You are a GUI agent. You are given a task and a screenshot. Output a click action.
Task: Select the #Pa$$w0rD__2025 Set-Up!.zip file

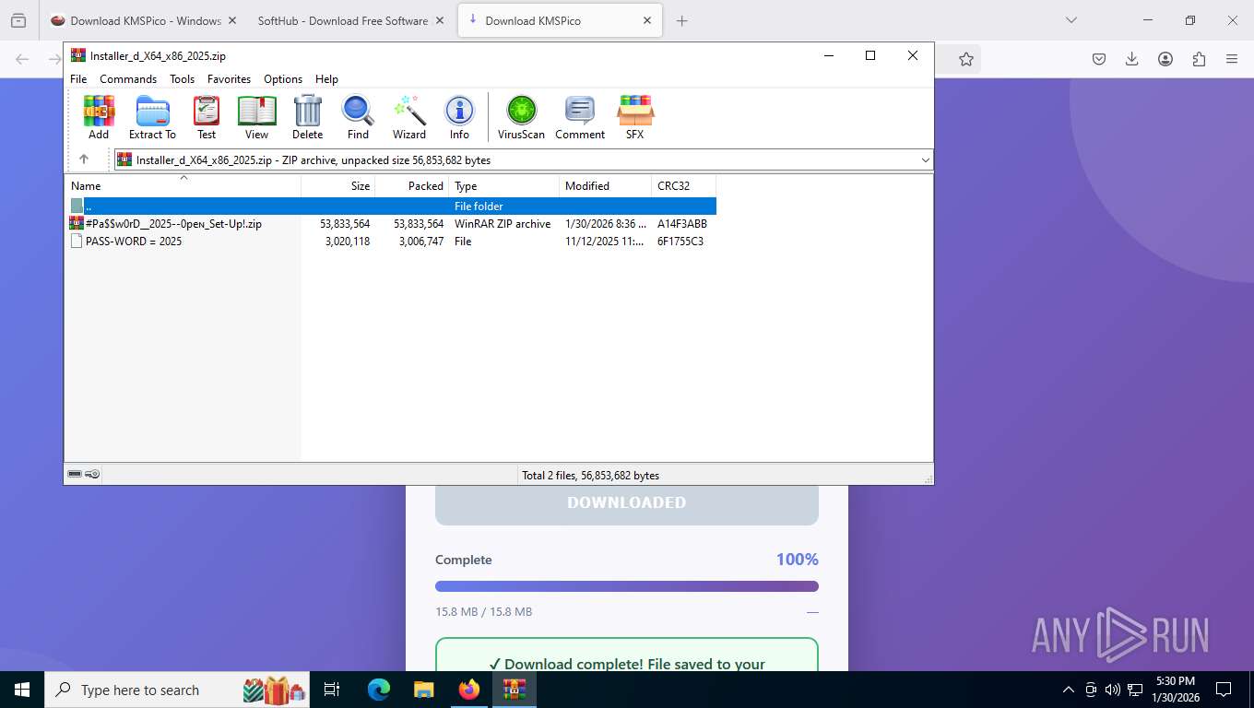[391, 224]
